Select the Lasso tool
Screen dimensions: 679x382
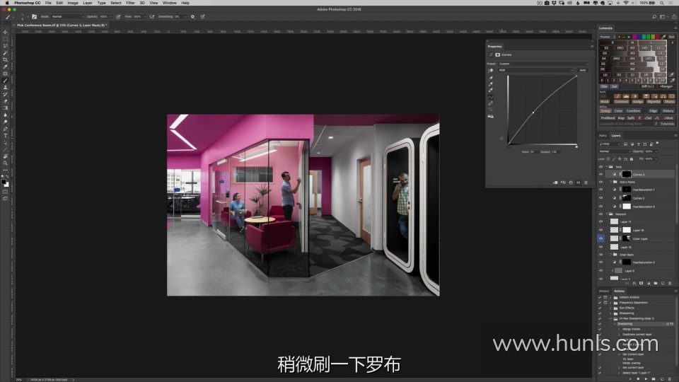click(5, 45)
